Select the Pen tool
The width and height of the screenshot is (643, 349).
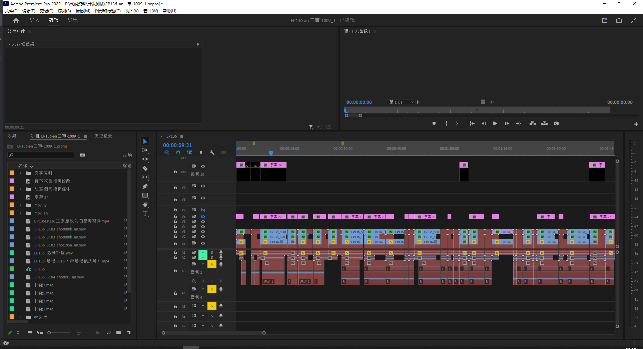point(145,186)
